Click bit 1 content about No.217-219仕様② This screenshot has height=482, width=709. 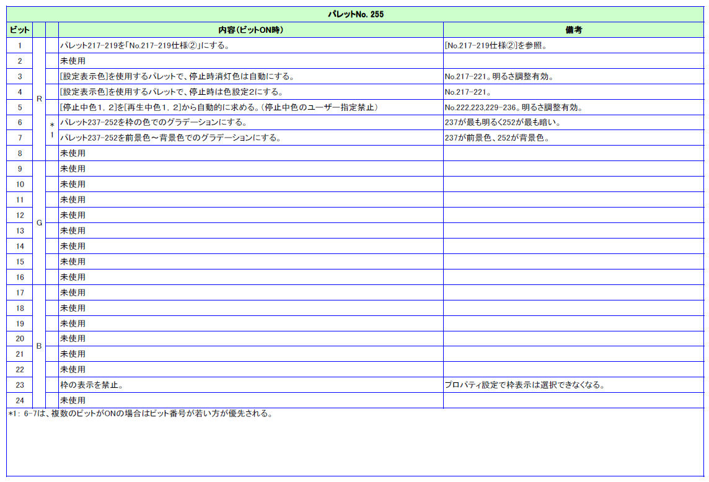pos(145,45)
